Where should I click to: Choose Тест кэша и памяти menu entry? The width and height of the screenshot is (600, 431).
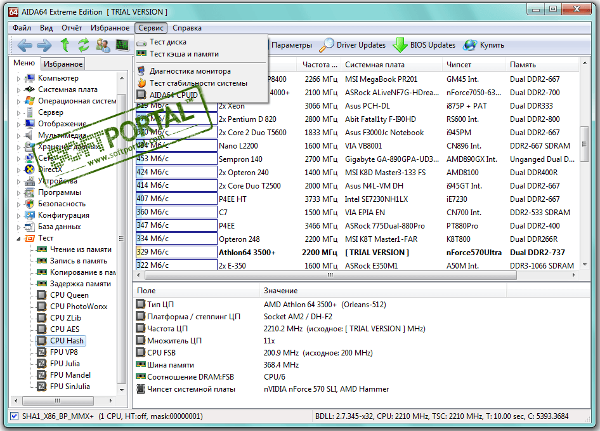pos(201,54)
